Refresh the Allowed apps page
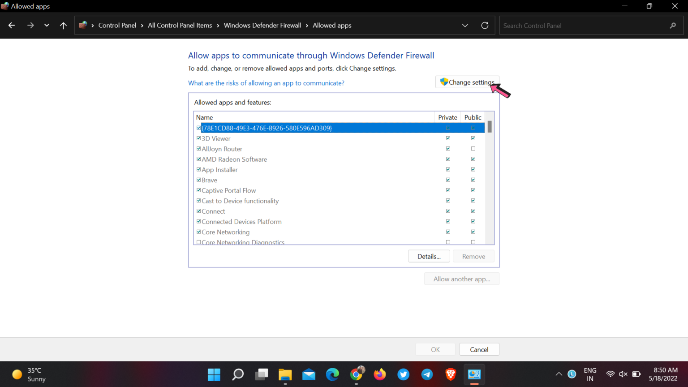Image resolution: width=688 pixels, height=387 pixels. point(485,25)
